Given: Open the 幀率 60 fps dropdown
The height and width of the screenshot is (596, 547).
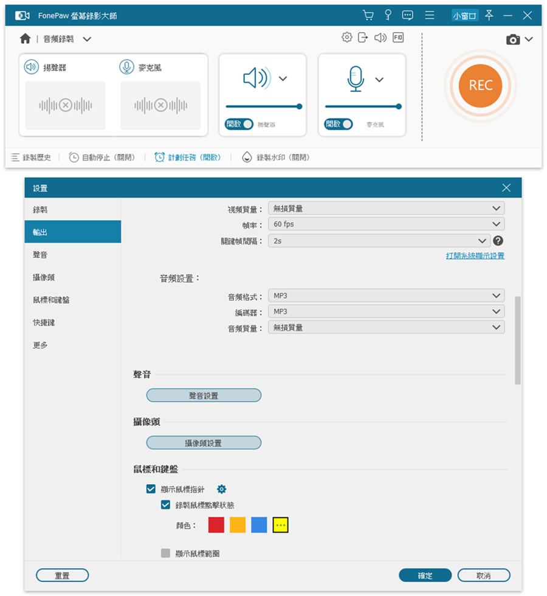Looking at the screenshot, I should click(x=387, y=224).
